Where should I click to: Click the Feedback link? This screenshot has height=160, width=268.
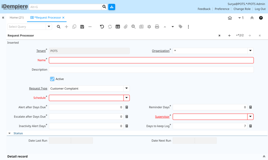(204, 9)
